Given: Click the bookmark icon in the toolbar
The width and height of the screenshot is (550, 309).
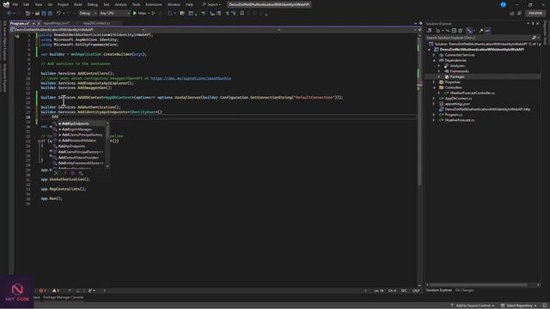Looking at the screenshot, I should point(242,14).
